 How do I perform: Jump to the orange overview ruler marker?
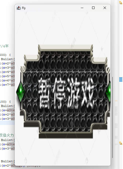tap(116, 101)
